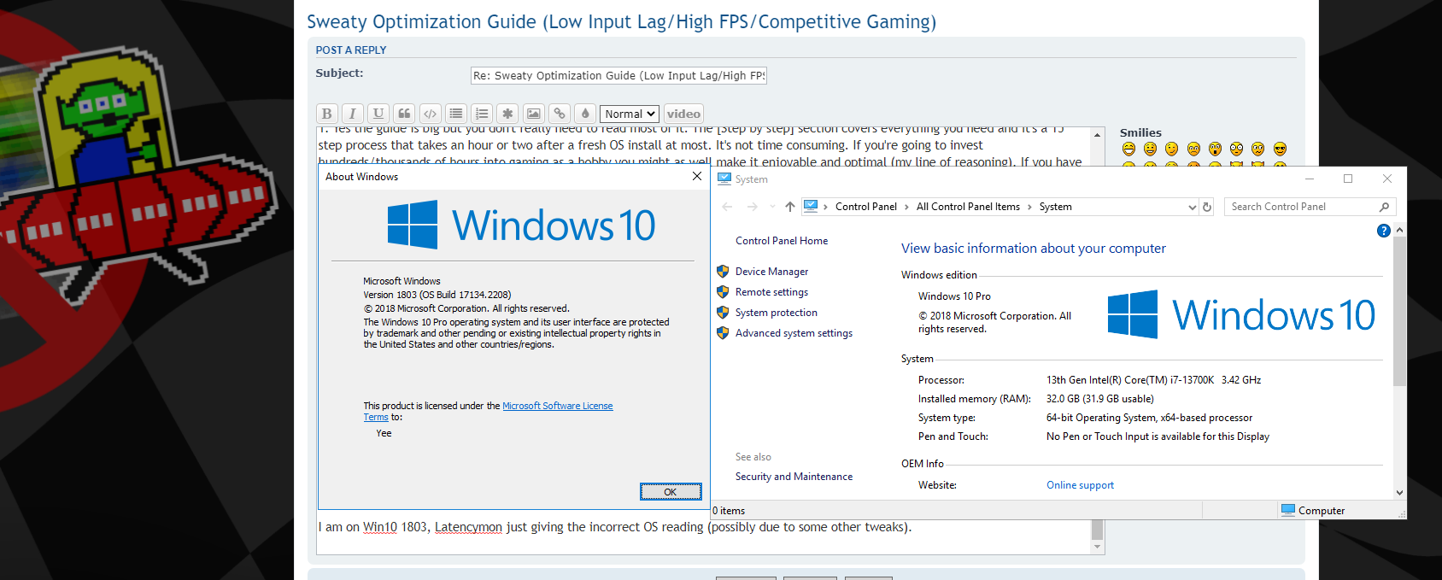This screenshot has width=1442, height=580.
Task: Select All Control Panel Items breadcrumb
Action: 968,207
